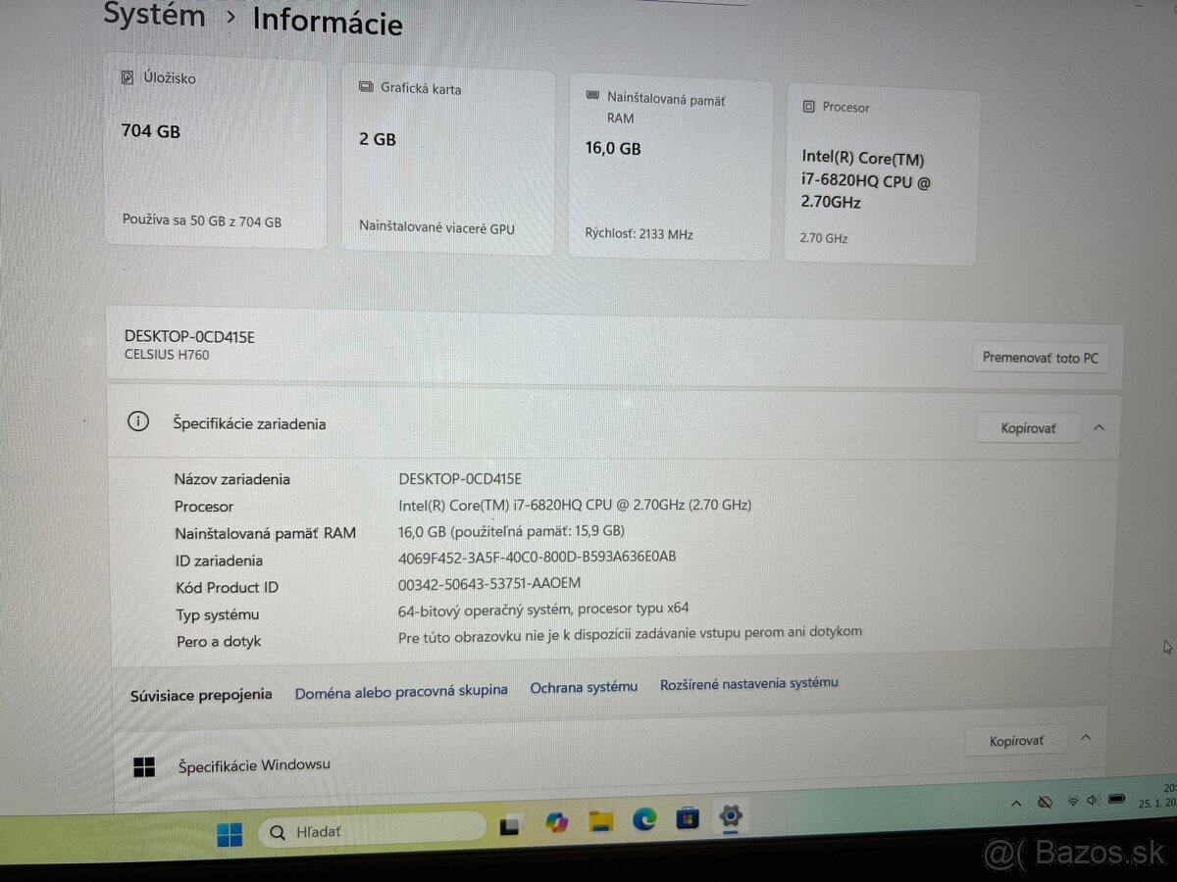Launch Microsoft Edge from the taskbar
1177x882 pixels.
(x=645, y=823)
